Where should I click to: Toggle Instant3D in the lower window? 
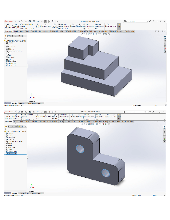click(x=119, y=116)
